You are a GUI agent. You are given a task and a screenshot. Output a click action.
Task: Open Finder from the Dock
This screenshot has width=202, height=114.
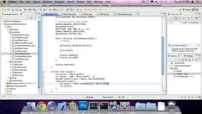tap(31, 106)
